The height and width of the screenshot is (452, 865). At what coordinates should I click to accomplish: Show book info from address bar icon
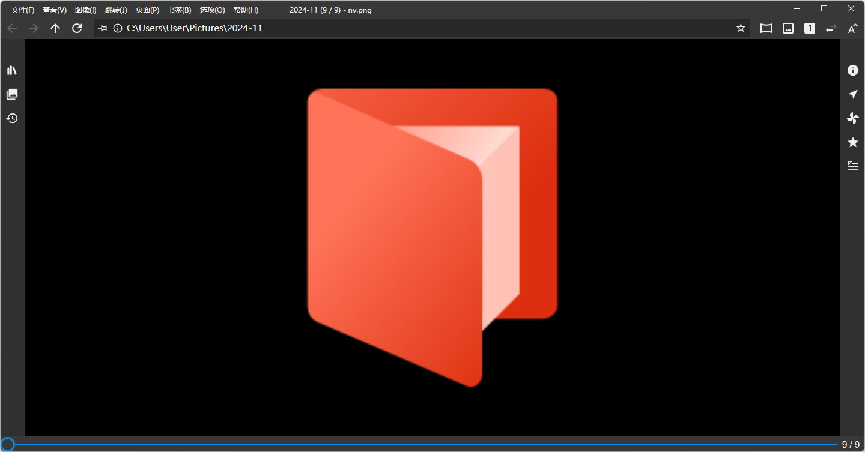[x=118, y=28]
